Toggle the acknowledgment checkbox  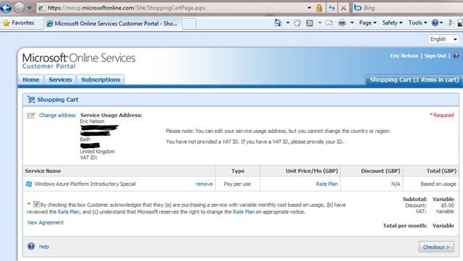36,204
